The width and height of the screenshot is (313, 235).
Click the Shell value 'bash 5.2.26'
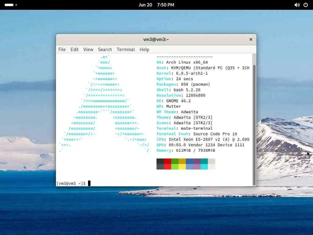click(187, 90)
